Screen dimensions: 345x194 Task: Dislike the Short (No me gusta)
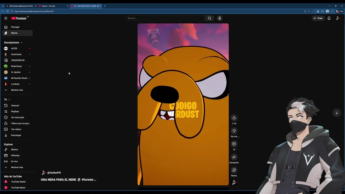coord(234,131)
